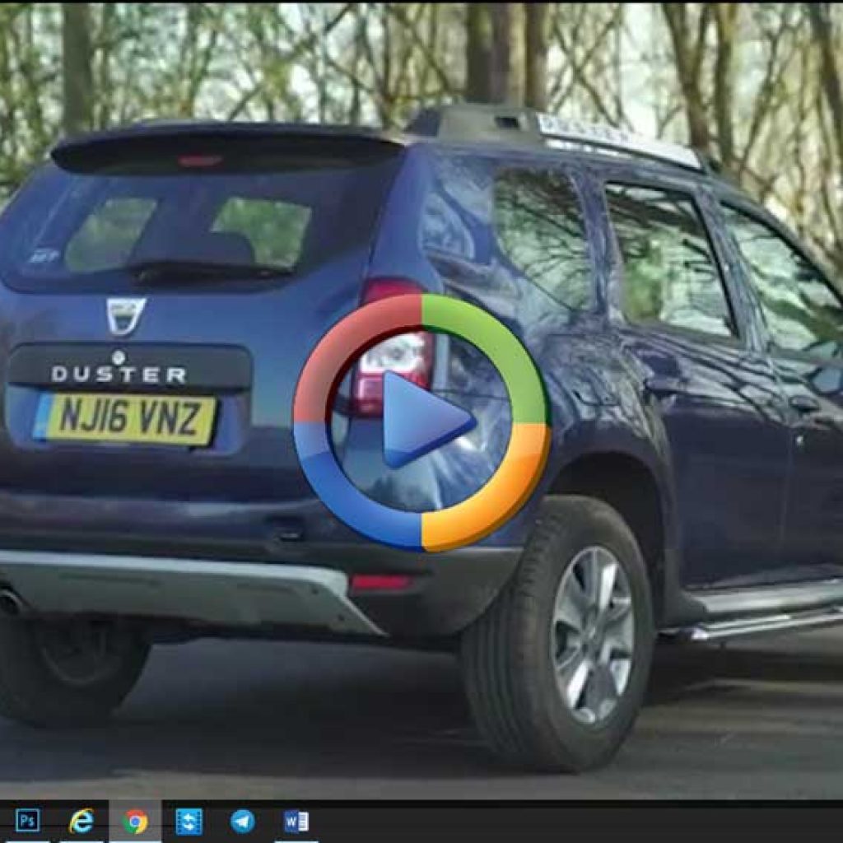Image resolution: width=843 pixels, height=843 pixels.
Task: Click the blue play triangle on the video
Action: click(x=426, y=420)
